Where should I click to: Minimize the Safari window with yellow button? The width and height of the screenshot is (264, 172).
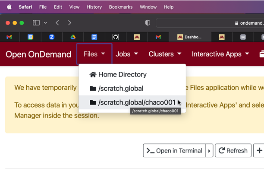15,23
